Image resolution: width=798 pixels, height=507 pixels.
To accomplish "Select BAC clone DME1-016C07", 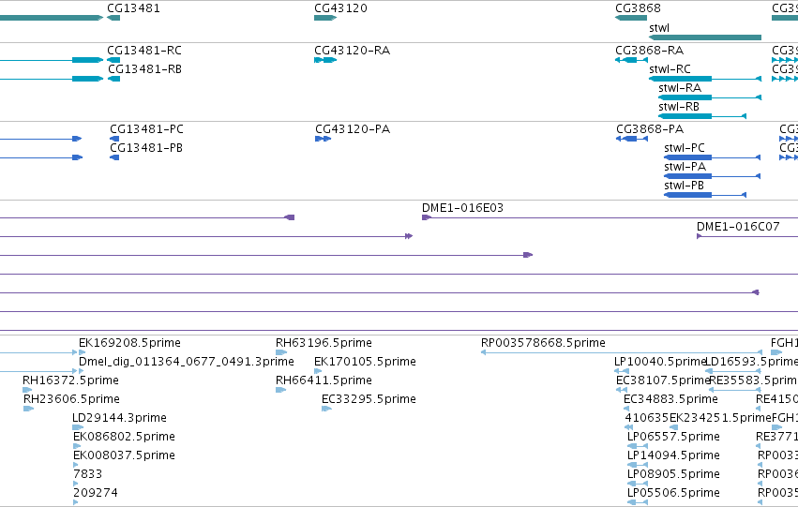I will point(747,236).
